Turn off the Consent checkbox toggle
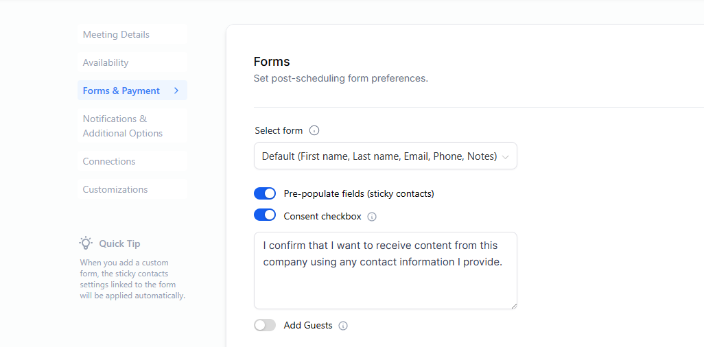Image resolution: width=704 pixels, height=347 pixels. (x=265, y=215)
